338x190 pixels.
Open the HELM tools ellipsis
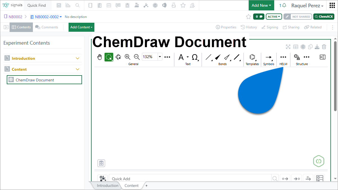click(283, 57)
